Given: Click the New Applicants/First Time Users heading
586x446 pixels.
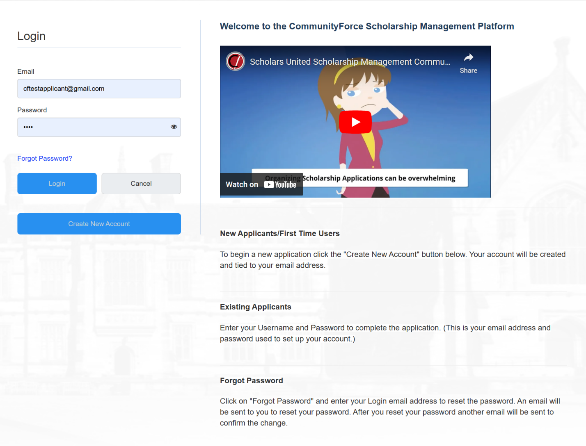Looking at the screenshot, I should click(x=279, y=233).
